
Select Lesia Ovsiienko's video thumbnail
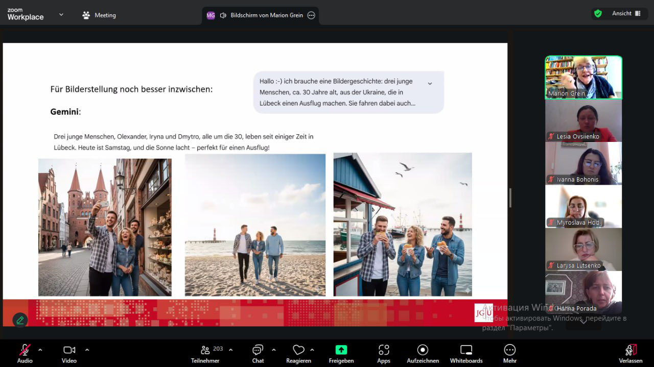[583, 120]
